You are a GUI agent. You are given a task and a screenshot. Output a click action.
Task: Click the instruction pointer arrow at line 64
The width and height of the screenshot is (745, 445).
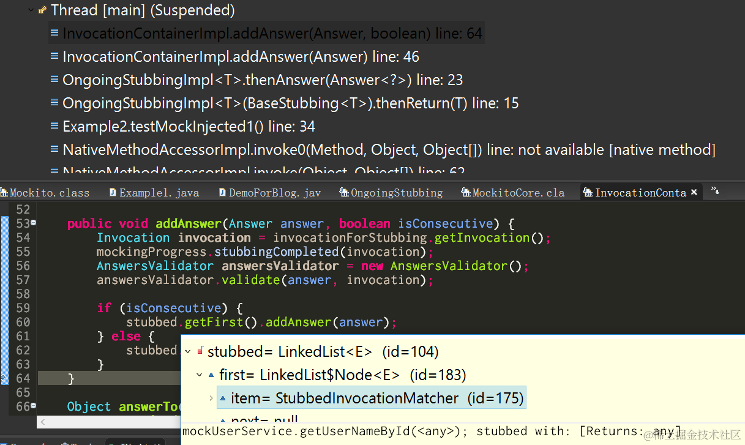[5, 379]
